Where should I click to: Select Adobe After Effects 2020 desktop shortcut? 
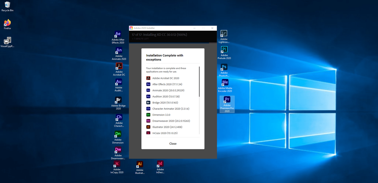[118, 37]
